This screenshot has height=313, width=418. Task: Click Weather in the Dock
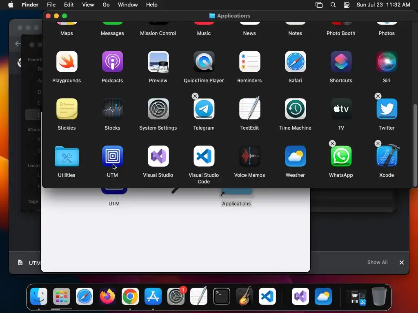[323, 297]
